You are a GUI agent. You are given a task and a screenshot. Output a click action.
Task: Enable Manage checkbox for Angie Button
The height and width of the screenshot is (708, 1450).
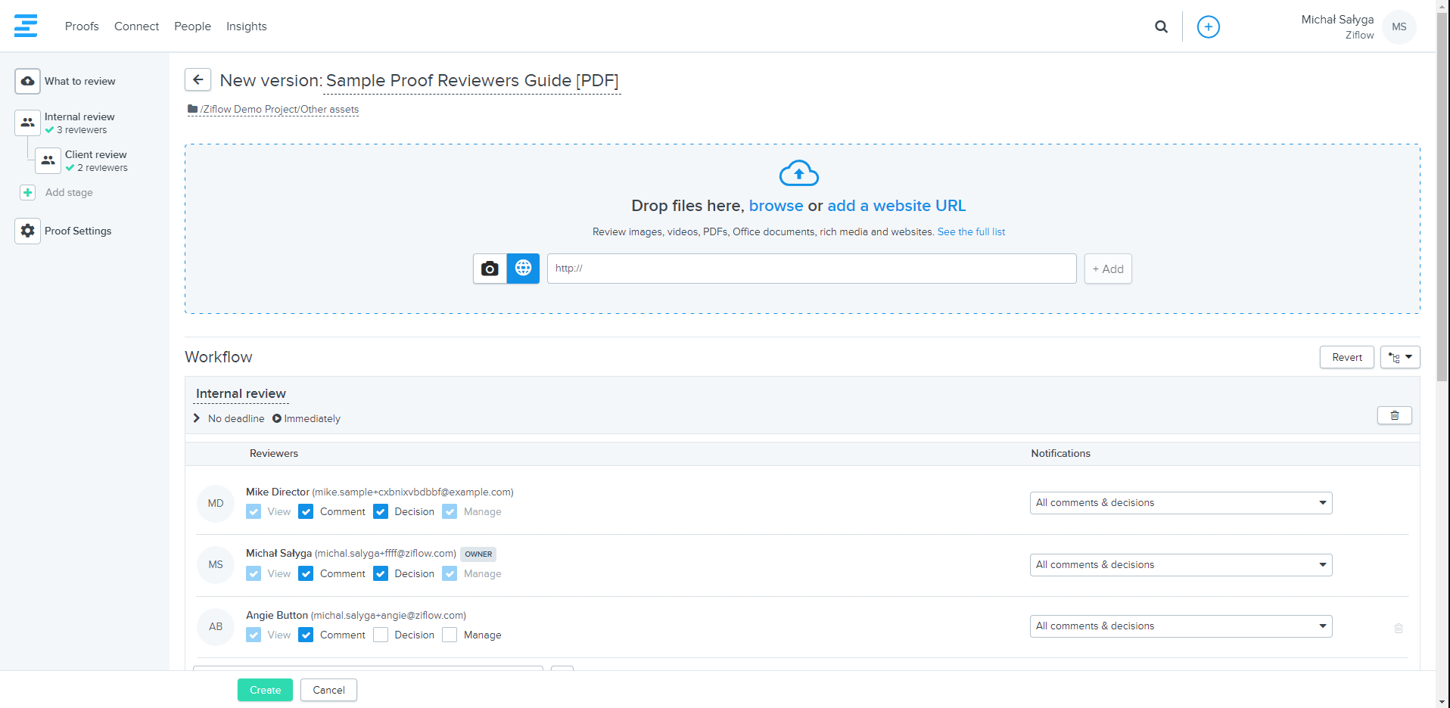(x=450, y=635)
